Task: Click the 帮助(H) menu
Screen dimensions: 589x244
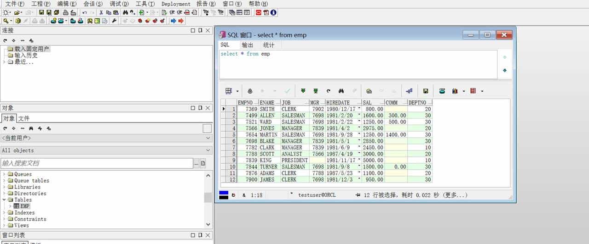Action: pos(258,4)
